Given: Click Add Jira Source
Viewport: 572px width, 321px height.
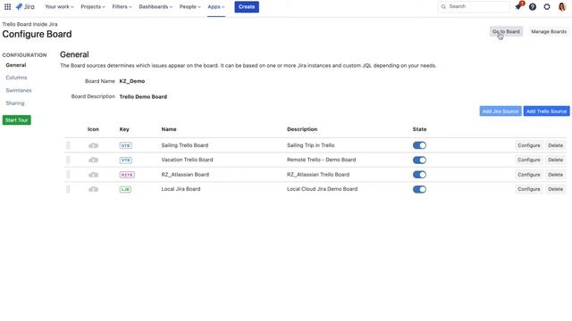Looking at the screenshot, I should (500, 111).
